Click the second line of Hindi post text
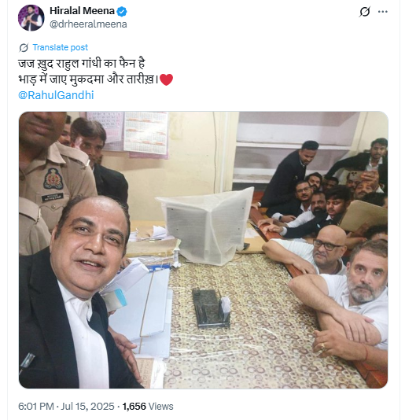The width and height of the screenshot is (405, 420). point(88,79)
